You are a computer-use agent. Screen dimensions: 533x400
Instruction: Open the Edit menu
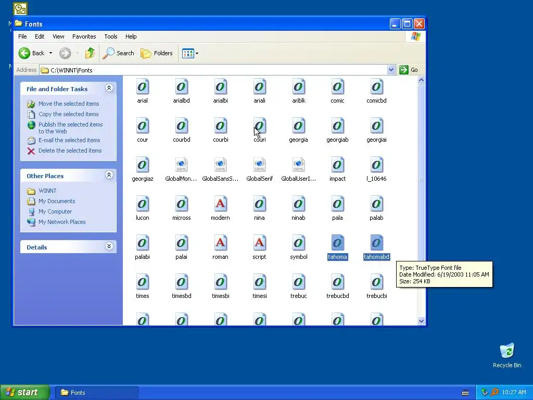[x=40, y=36]
